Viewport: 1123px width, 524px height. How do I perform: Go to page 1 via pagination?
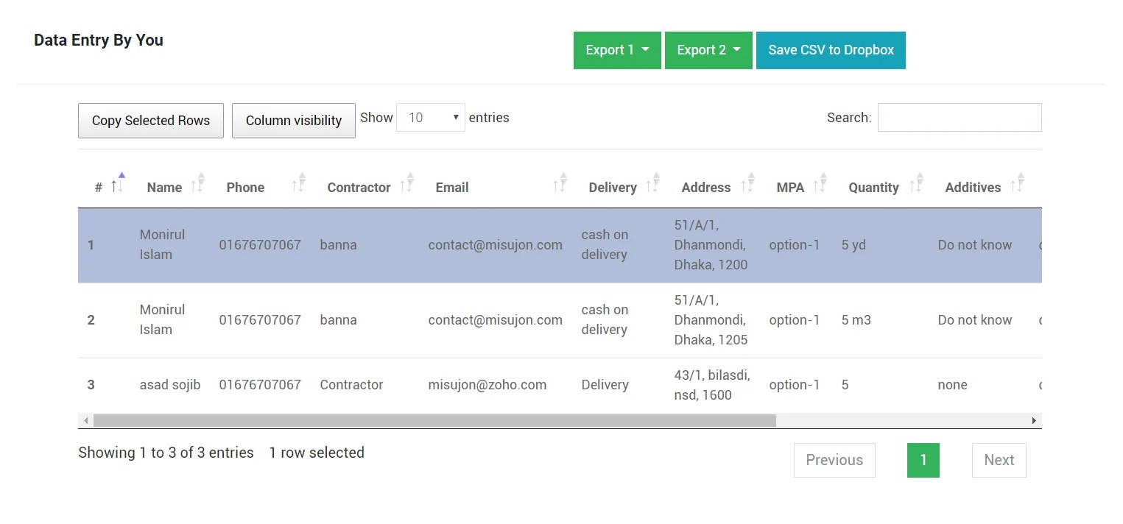click(923, 459)
